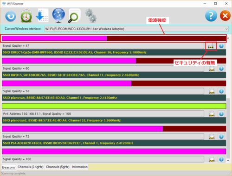Switch to the Channels (2.4gHz) tab

31,167
